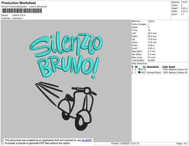Select the 'Page 1 of 1' footer
The width and height of the screenshot is (189, 146).
(x=182, y=143)
